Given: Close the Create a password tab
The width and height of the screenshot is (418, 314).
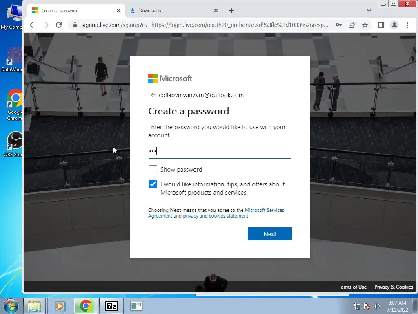Looking at the screenshot, I should click(x=118, y=11).
